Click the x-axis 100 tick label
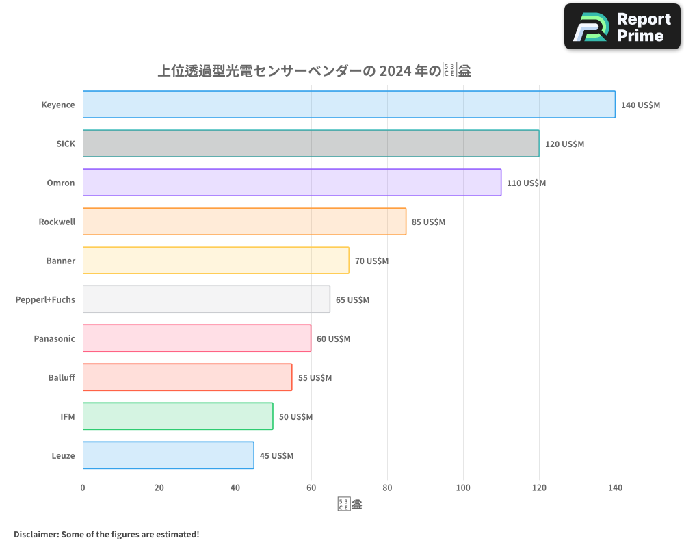This screenshot has height=547, width=684. [463, 488]
